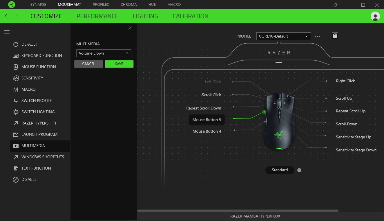Open the settings gear icon
The height and width of the screenshot is (221, 384).
point(335,5)
